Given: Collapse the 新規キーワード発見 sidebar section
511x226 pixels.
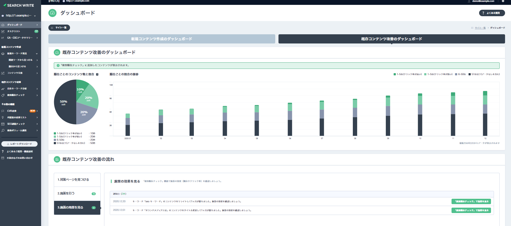Looking at the screenshot, I should (x=37, y=54).
